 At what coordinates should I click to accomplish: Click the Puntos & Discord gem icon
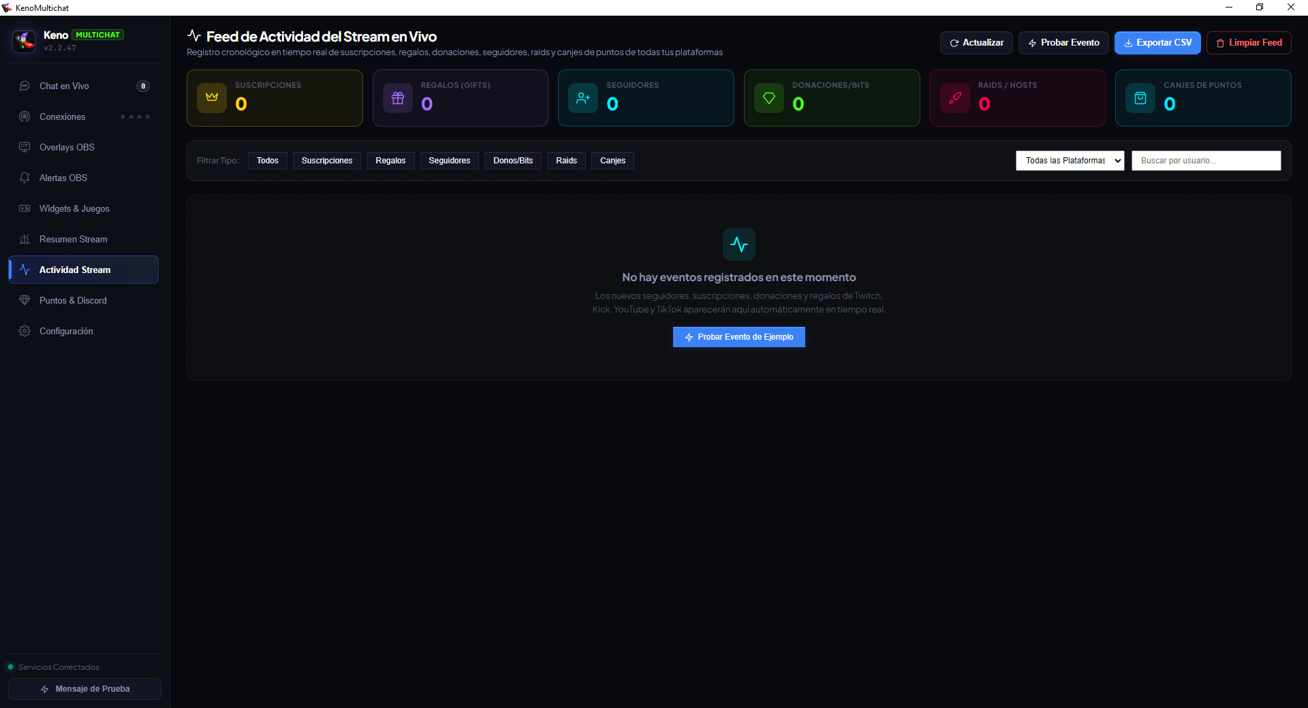[x=25, y=300]
